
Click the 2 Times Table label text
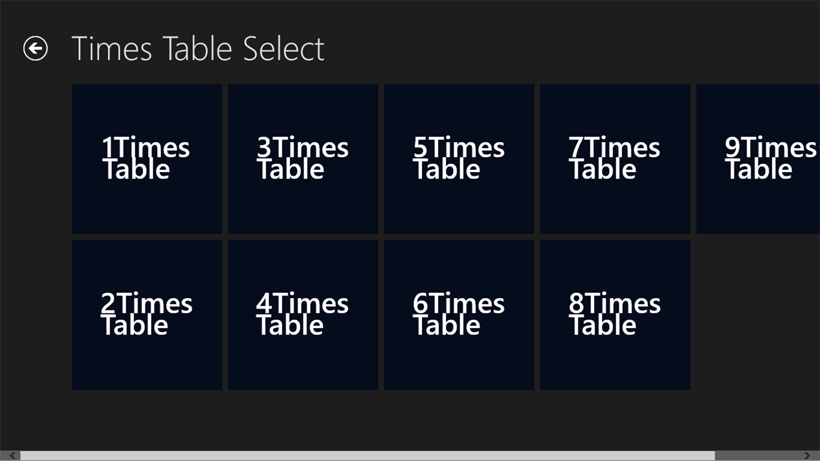pyautogui.click(x=147, y=314)
